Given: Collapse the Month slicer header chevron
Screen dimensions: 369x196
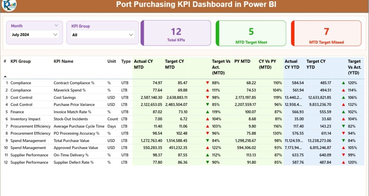Looking at the screenshot, I should [x=56, y=26].
